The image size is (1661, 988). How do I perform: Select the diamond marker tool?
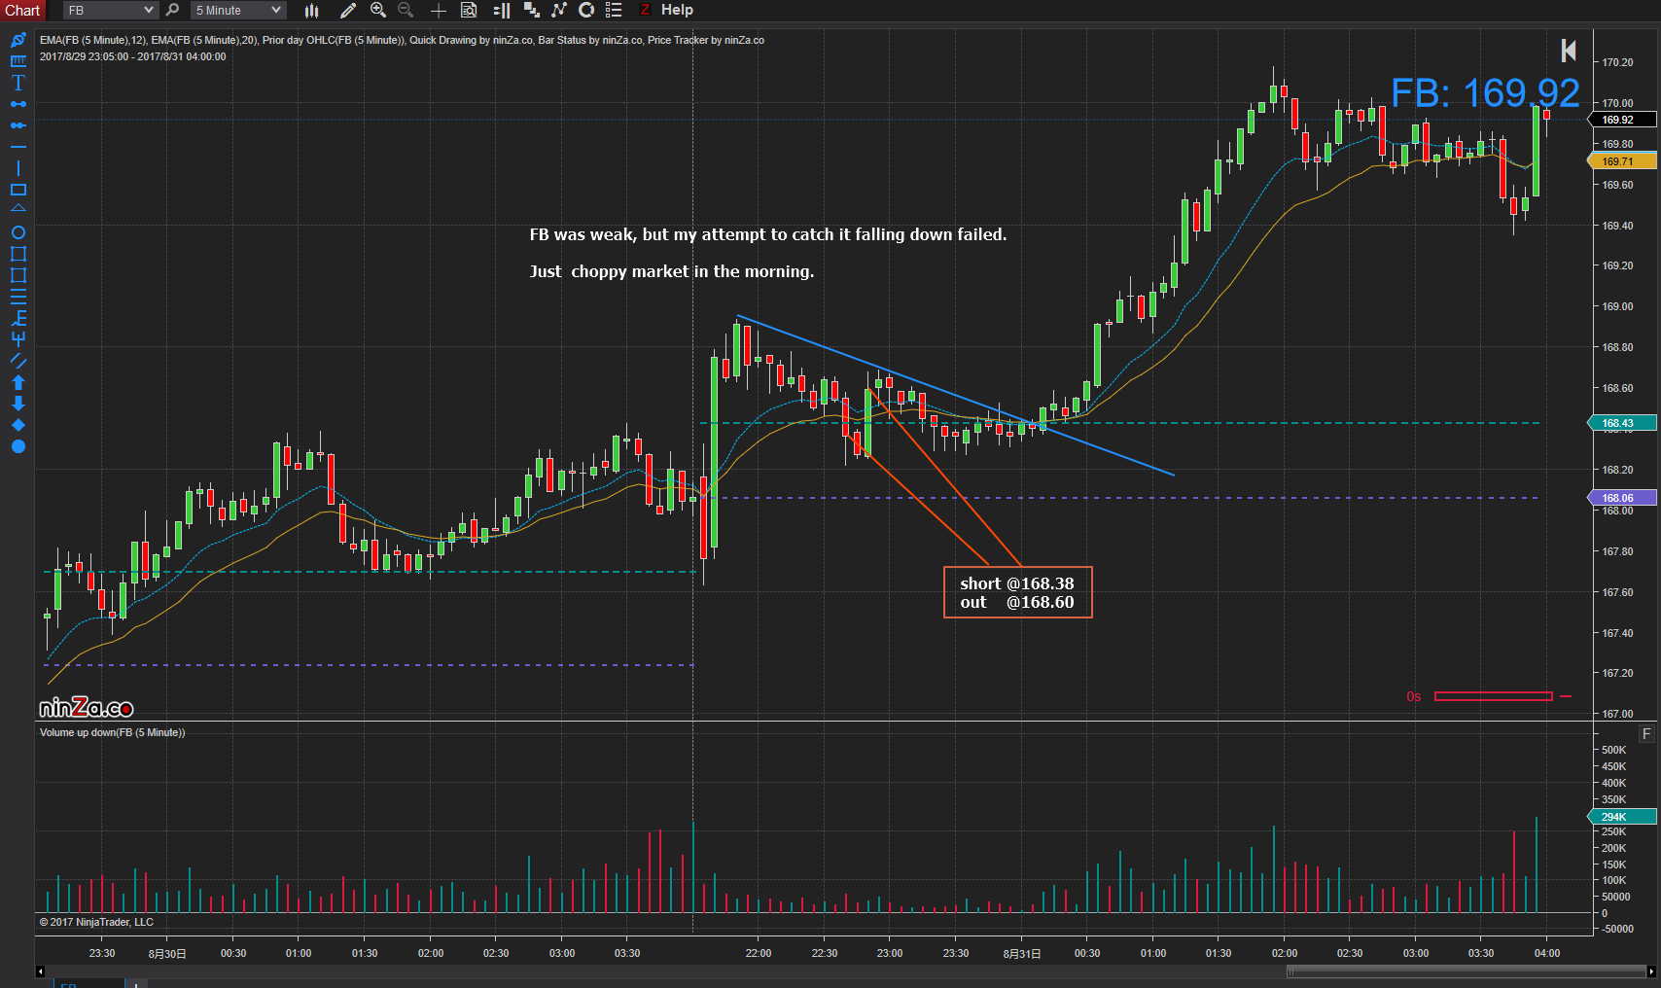coord(18,425)
